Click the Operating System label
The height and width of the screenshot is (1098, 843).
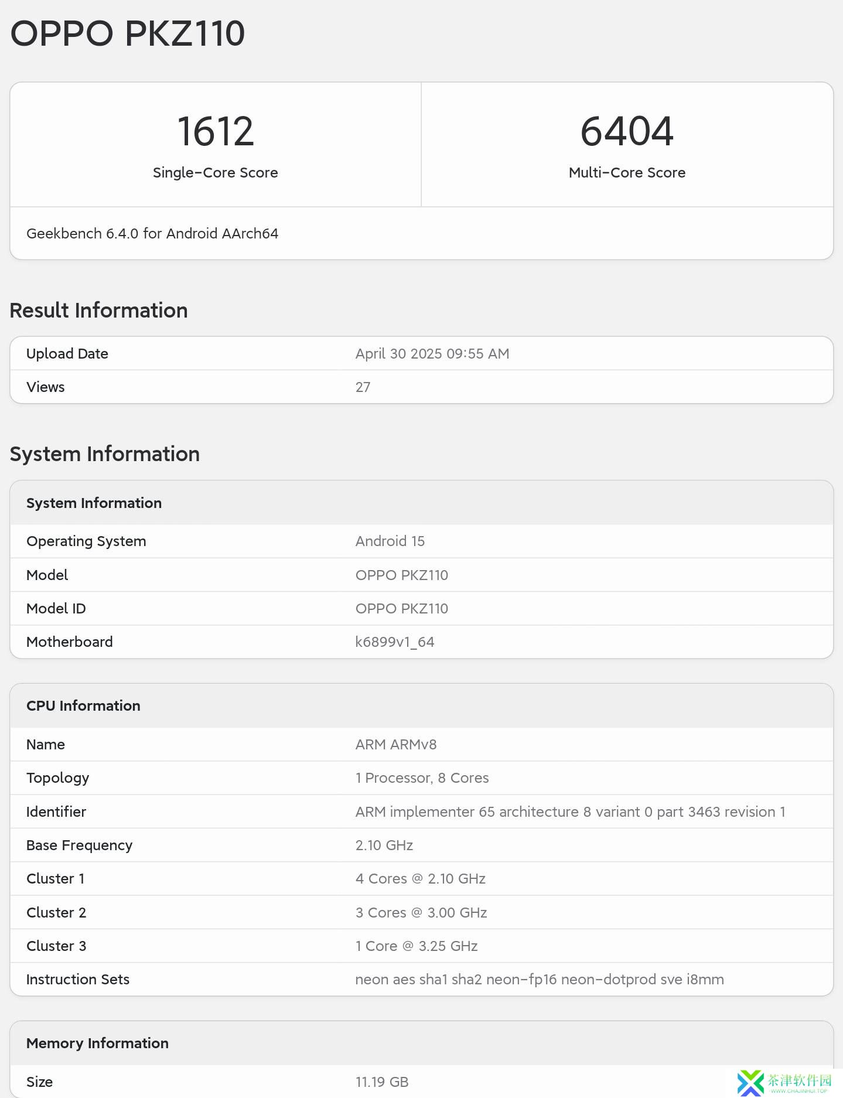86,541
